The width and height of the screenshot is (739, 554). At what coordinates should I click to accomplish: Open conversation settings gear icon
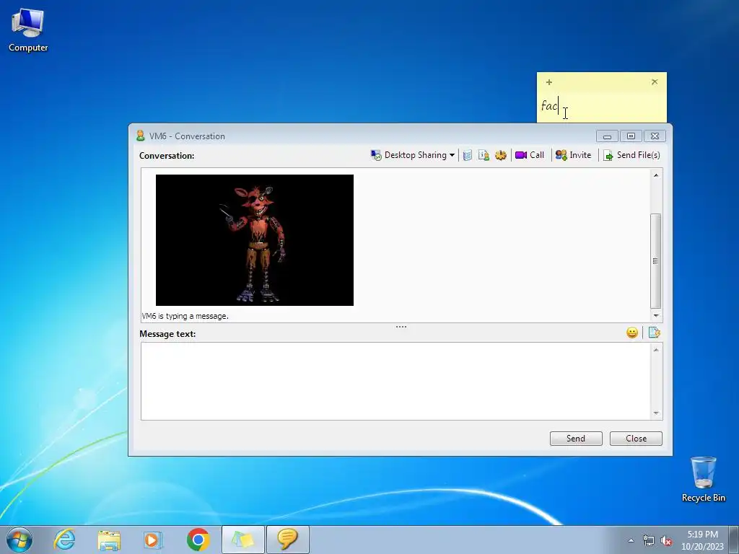pyautogui.click(x=501, y=155)
